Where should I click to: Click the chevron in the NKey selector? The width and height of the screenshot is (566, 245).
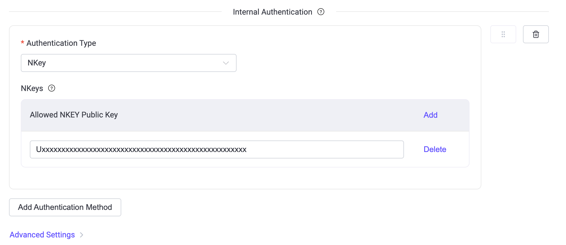[x=225, y=63]
